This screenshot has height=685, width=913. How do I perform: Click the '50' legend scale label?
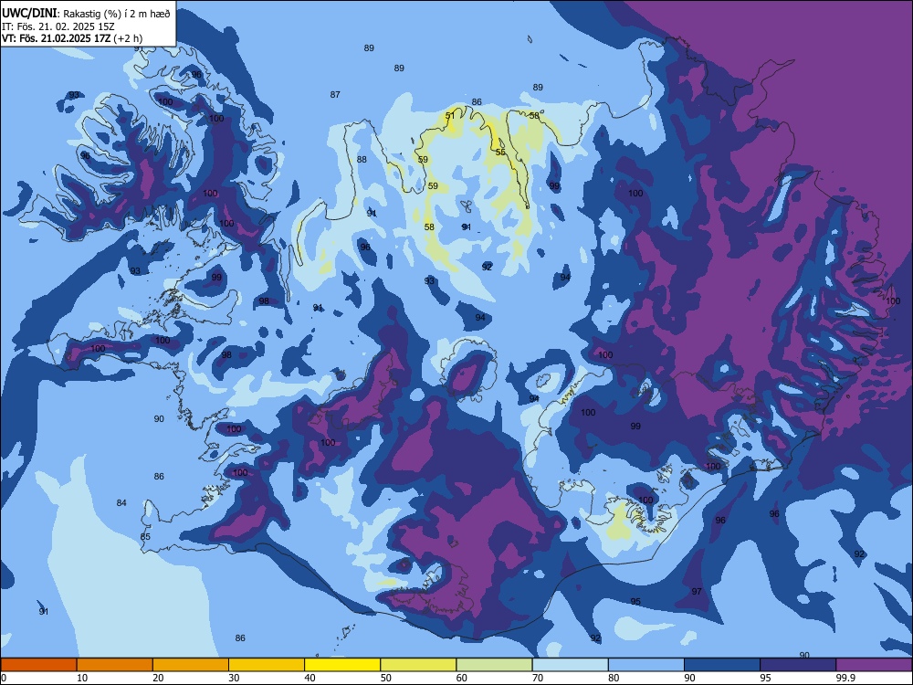pos(385,678)
